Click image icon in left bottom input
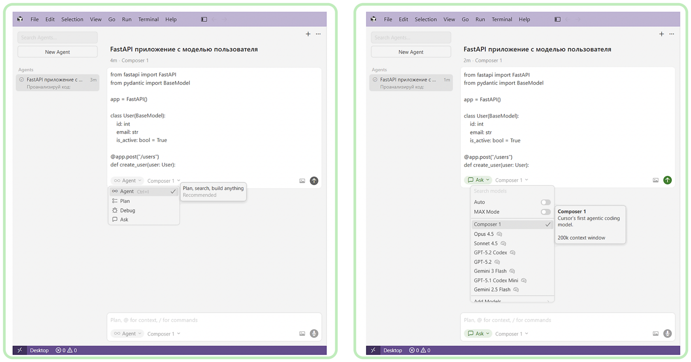Viewport: 691px width, 362px height. point(302,334)
